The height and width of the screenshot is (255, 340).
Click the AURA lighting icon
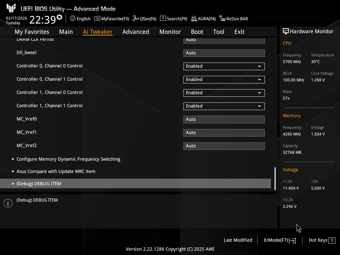click(194, 19)
